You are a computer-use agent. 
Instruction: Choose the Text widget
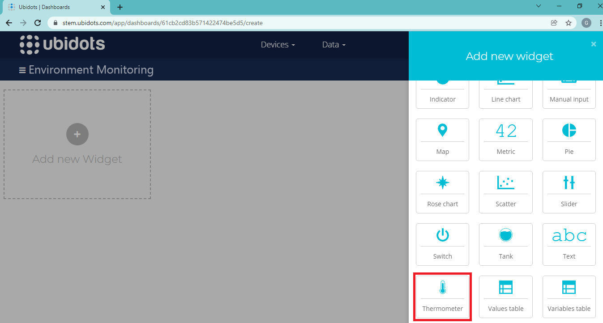click(569, 244)
